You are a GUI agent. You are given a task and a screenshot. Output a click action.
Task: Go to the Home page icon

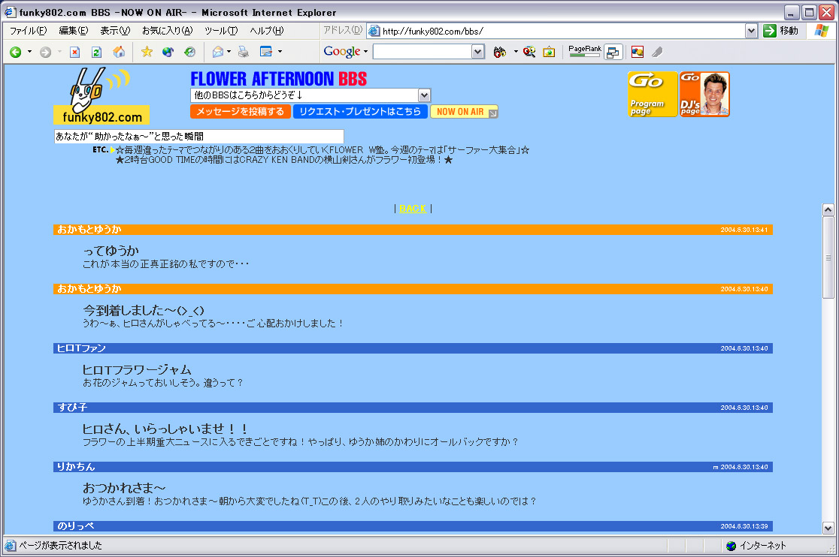tap(118, 52)
